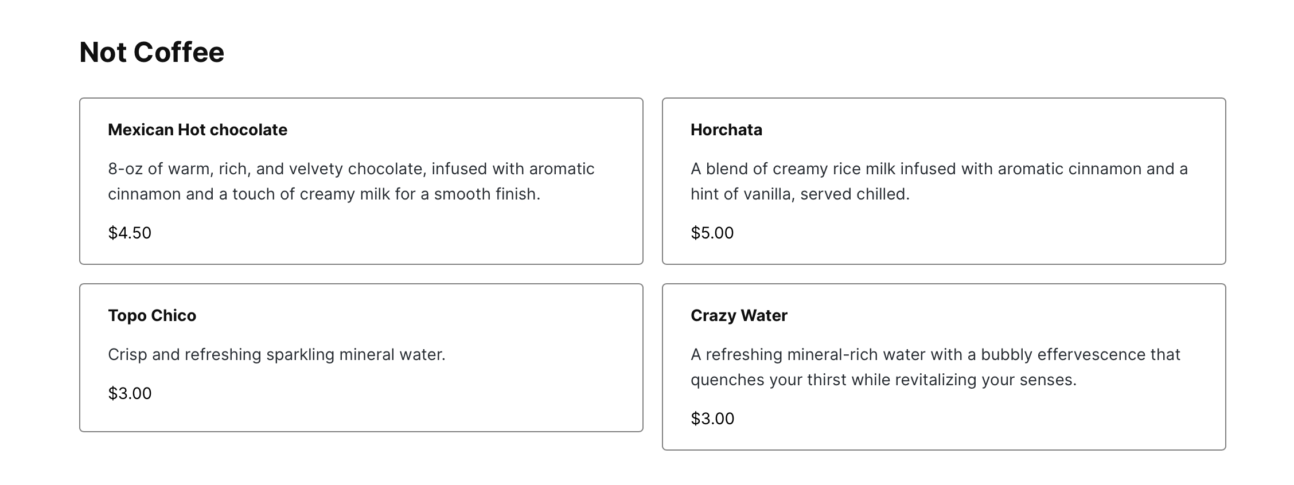Click 'revitalizing your senses' text in Crazy Water

tap(985, 380)
